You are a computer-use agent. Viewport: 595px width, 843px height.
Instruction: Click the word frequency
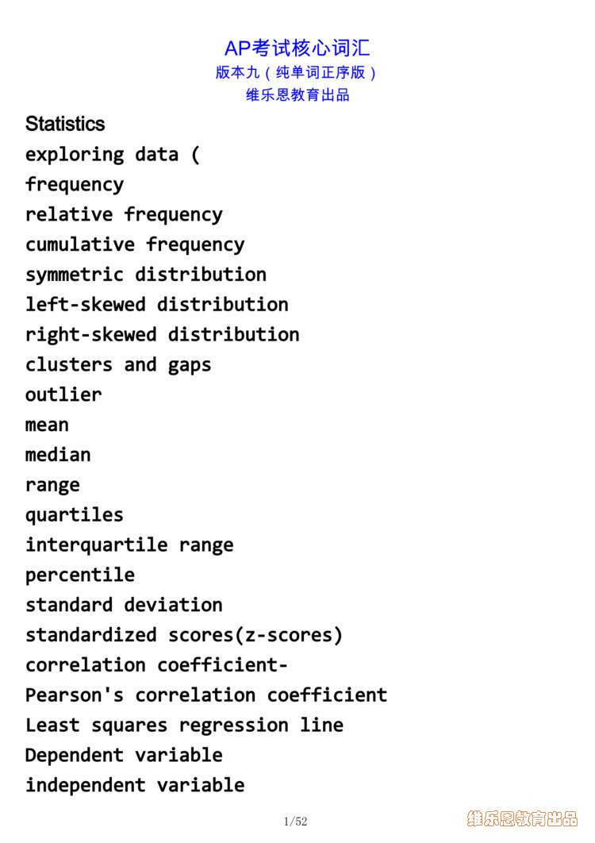[x=75, y=184]
